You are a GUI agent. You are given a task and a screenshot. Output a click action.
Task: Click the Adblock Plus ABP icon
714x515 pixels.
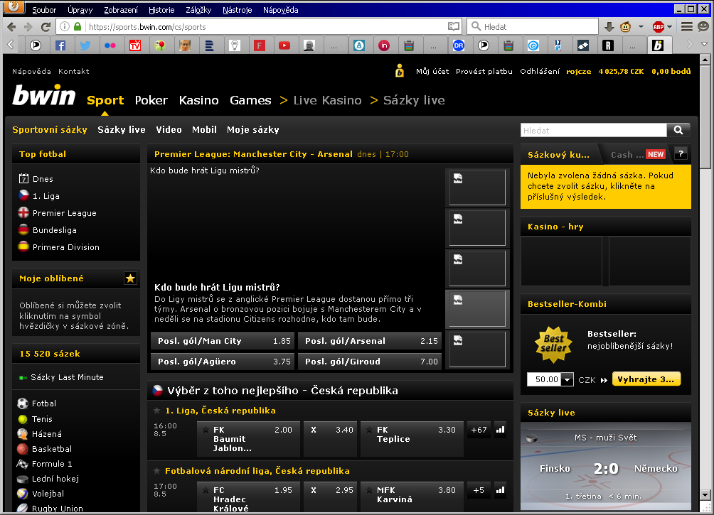659,27
